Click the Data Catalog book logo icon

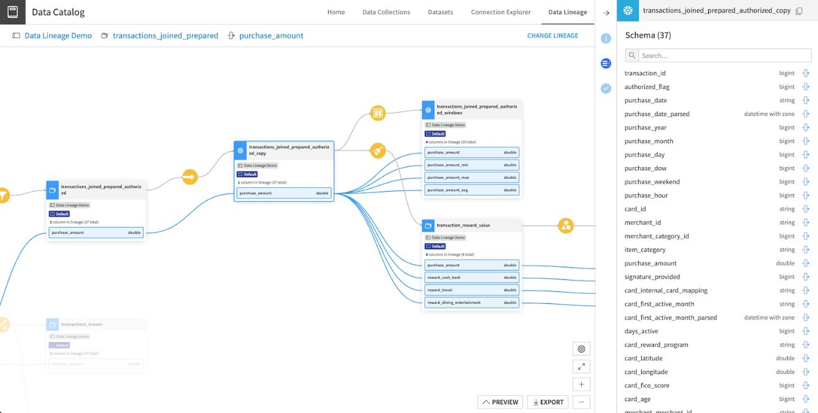13,12
